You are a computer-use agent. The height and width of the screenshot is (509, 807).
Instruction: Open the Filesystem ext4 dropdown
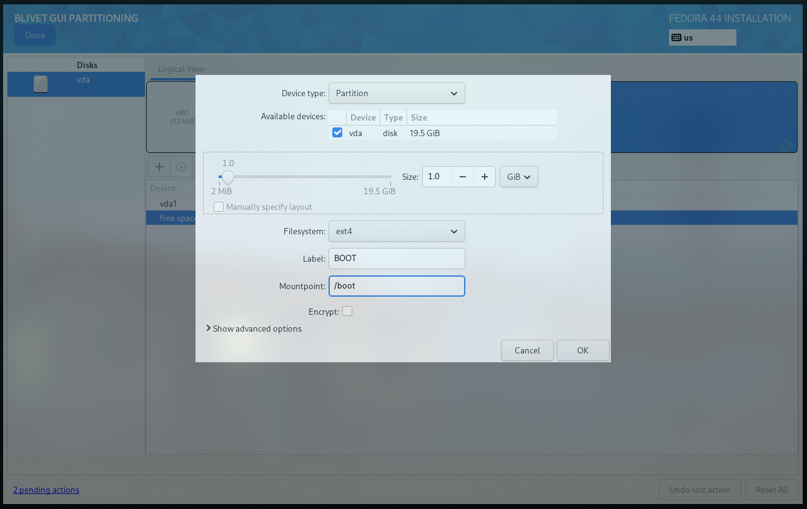[397, 231]
